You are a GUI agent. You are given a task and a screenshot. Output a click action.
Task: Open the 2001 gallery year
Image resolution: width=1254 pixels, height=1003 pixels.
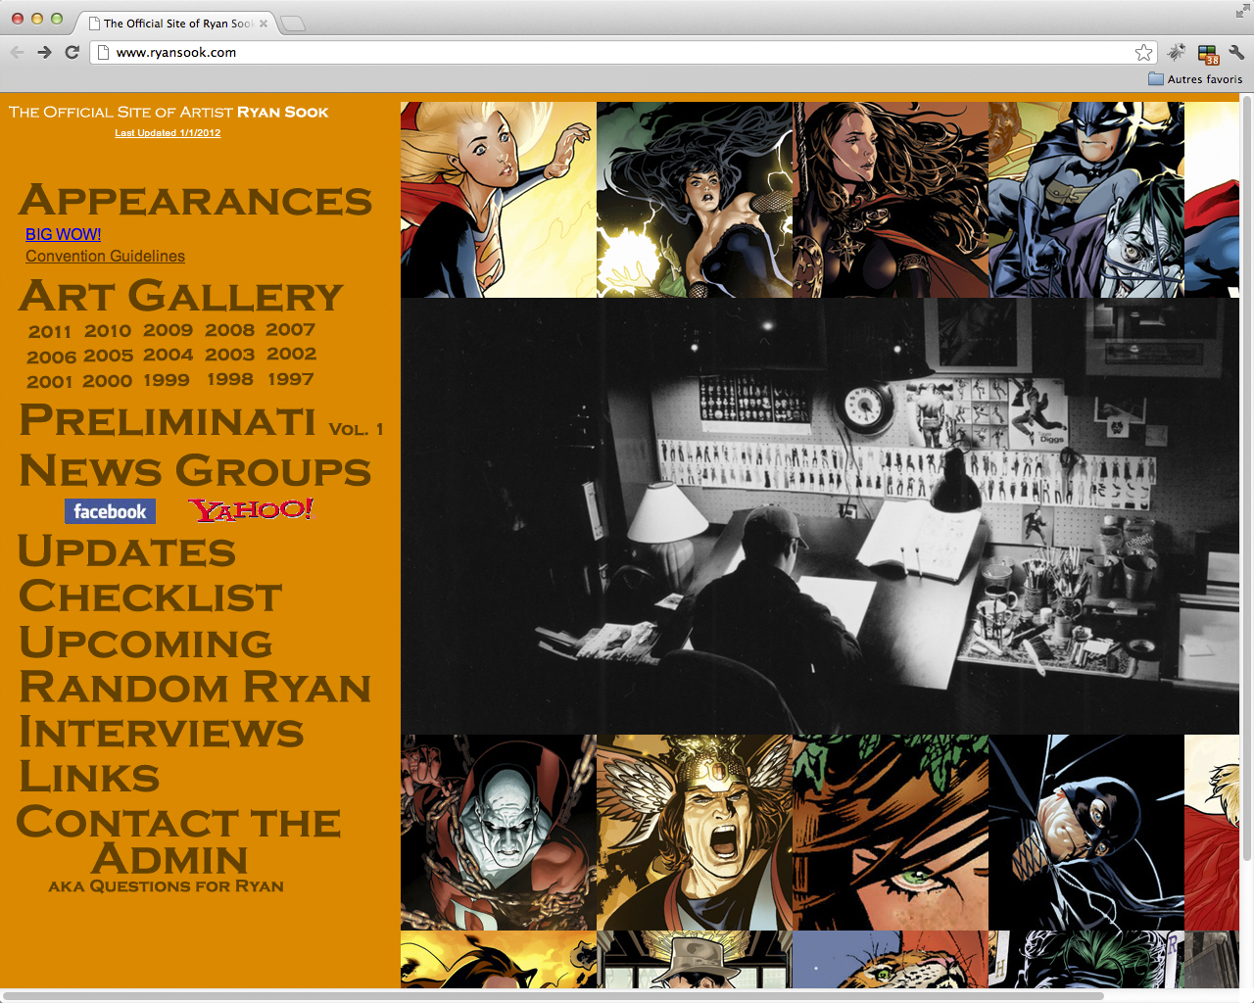click(49, 382)
